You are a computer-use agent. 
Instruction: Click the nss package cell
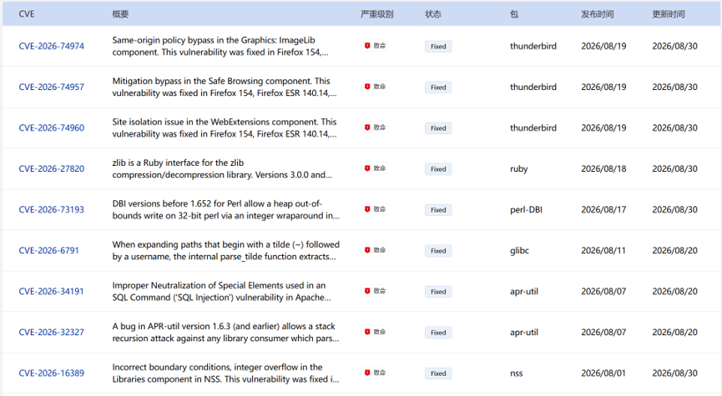516,373
